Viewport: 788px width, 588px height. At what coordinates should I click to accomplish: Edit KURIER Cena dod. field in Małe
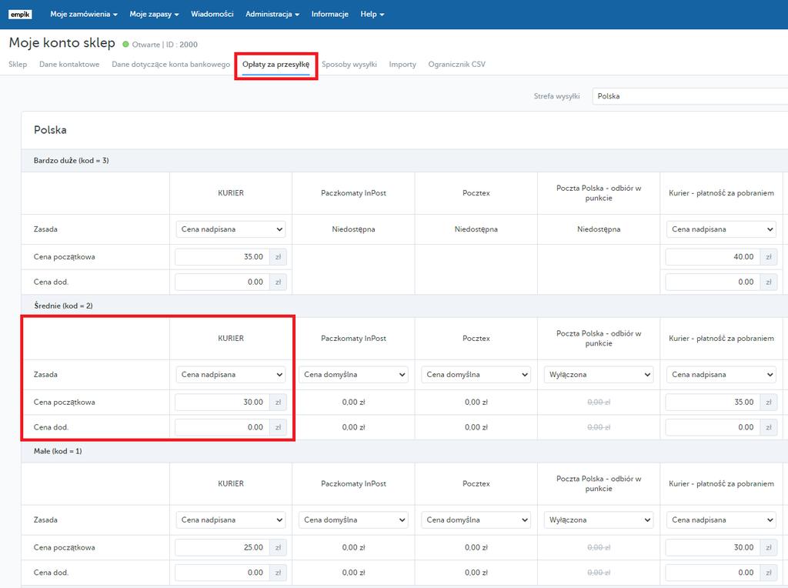222,573
